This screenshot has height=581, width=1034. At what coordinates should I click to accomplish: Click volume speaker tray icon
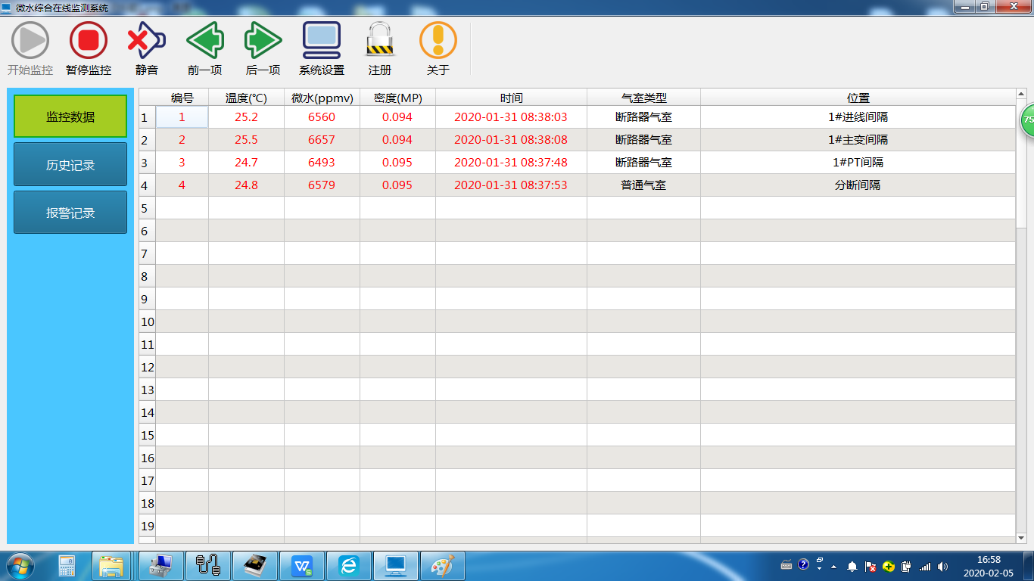click(942, 566)
